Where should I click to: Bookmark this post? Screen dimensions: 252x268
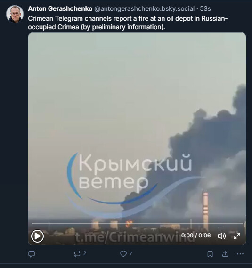[x=210, y=254]
